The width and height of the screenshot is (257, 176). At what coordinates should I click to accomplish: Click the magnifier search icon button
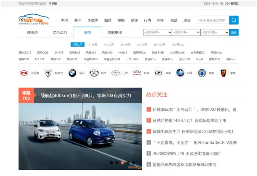click(x=234, y=20)
